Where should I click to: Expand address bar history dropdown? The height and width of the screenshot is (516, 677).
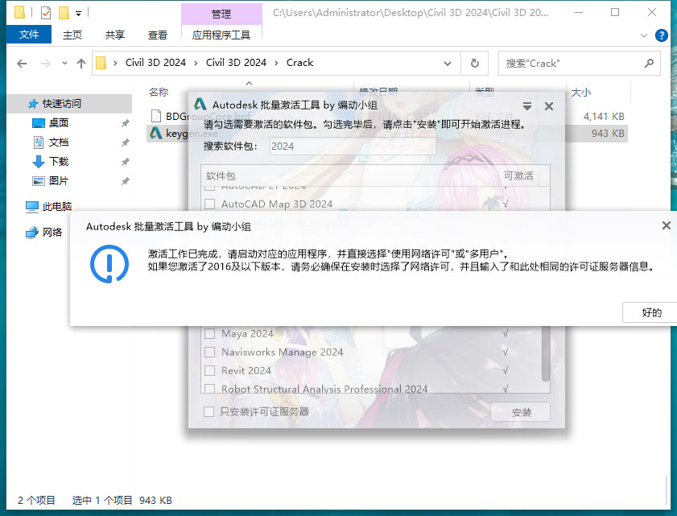(448, 64)
